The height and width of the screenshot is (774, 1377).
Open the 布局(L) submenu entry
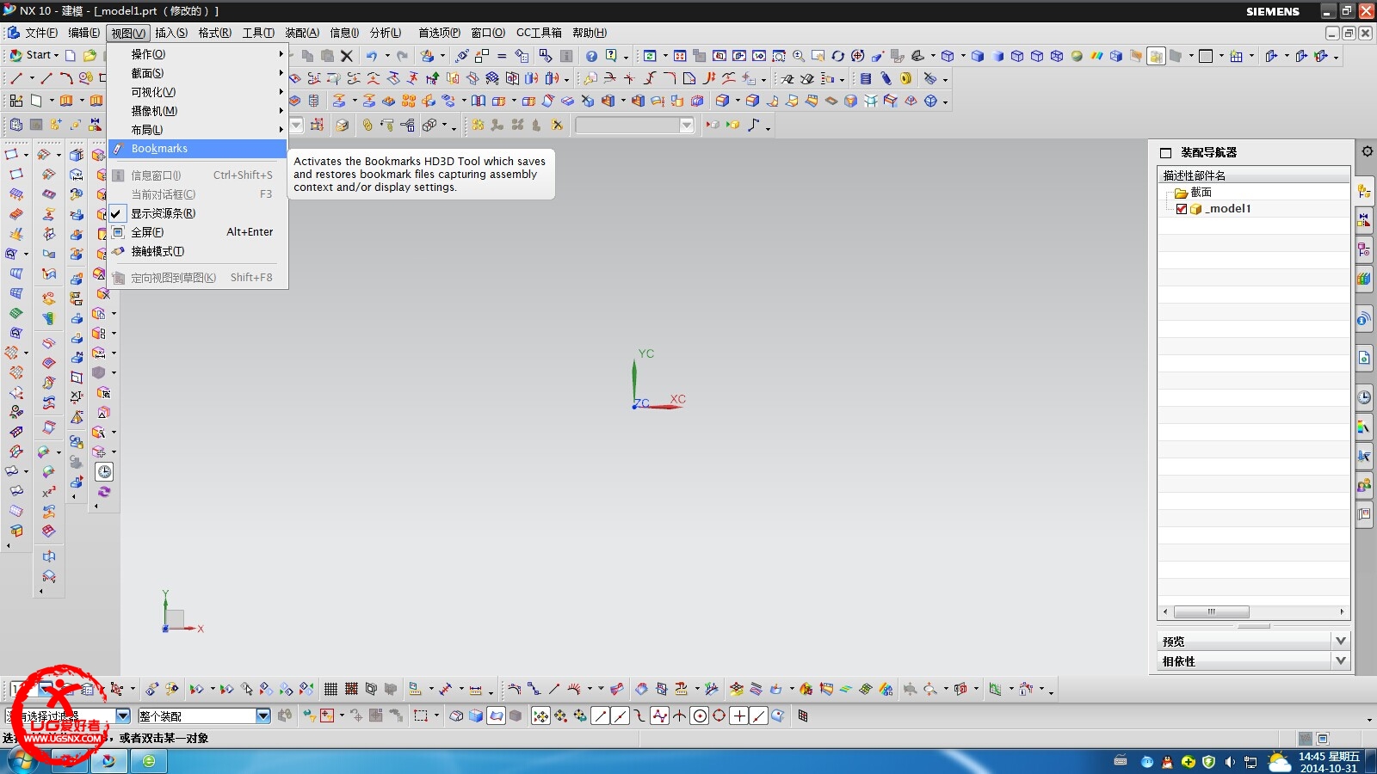pyautogui.click(x=198, y=130)
